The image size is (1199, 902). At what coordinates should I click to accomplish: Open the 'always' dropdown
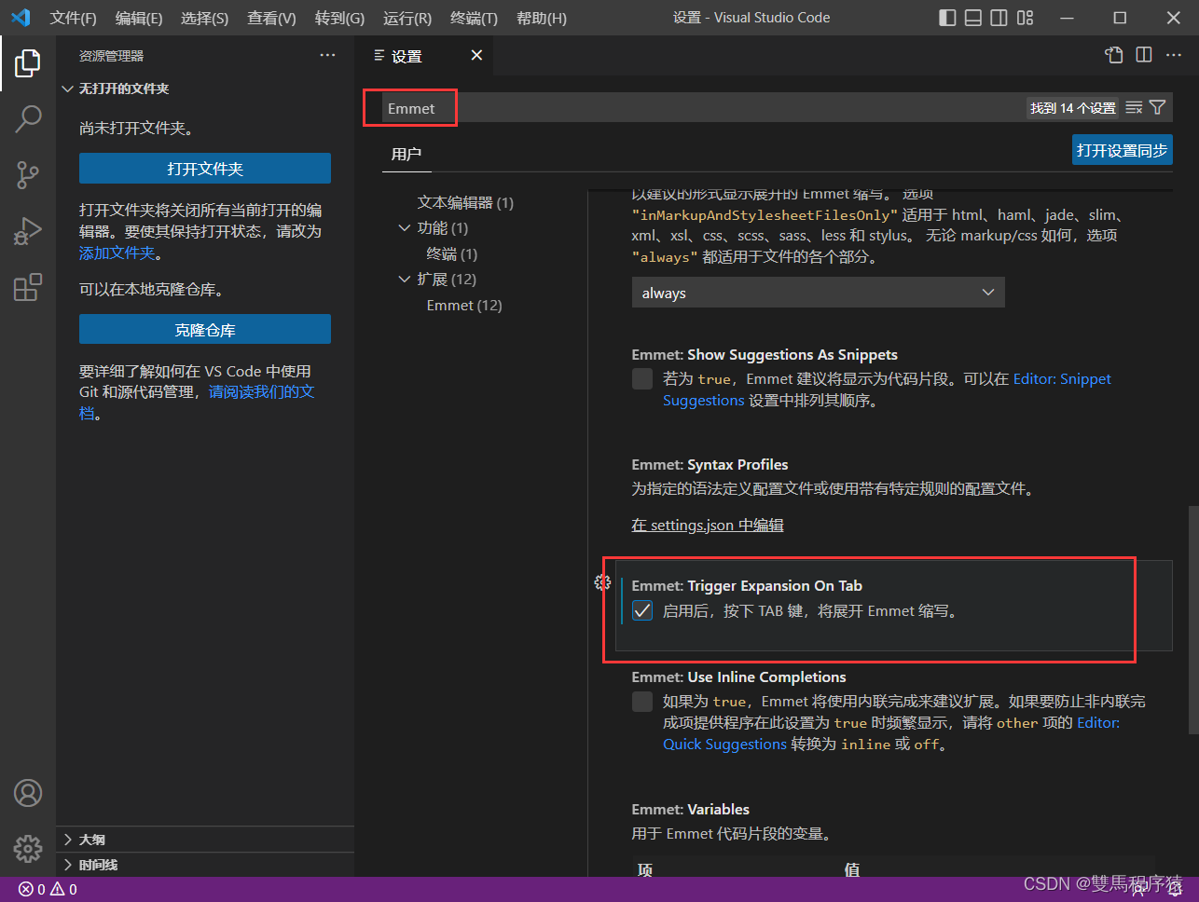coord(818,293)
